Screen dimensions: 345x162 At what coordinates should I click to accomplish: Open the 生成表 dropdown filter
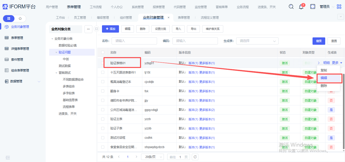pyautogui.click(x=257, y=41)
